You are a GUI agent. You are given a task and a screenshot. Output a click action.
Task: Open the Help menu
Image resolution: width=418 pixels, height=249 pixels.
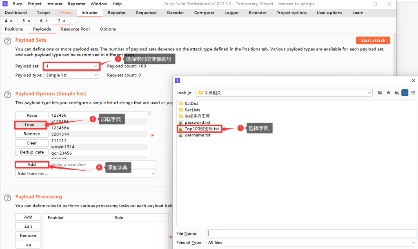117,4
